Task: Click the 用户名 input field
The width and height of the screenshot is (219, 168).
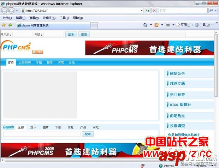Action: pyautogui.click(x=23, y=35)
